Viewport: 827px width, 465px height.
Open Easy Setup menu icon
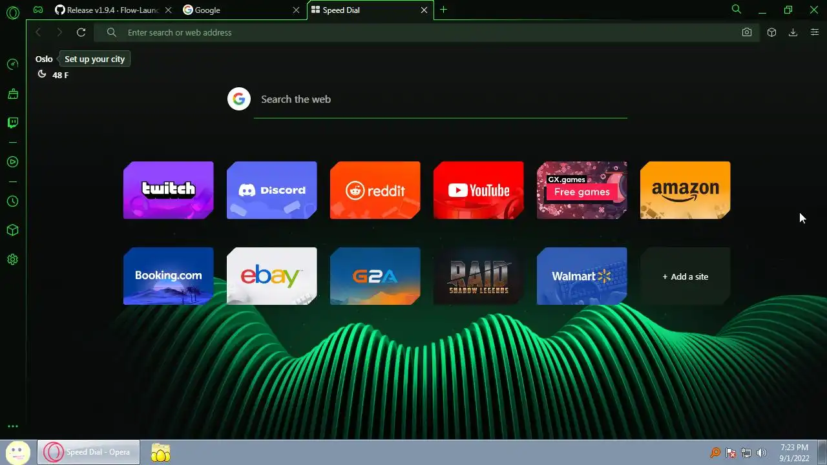coord(815,32)
